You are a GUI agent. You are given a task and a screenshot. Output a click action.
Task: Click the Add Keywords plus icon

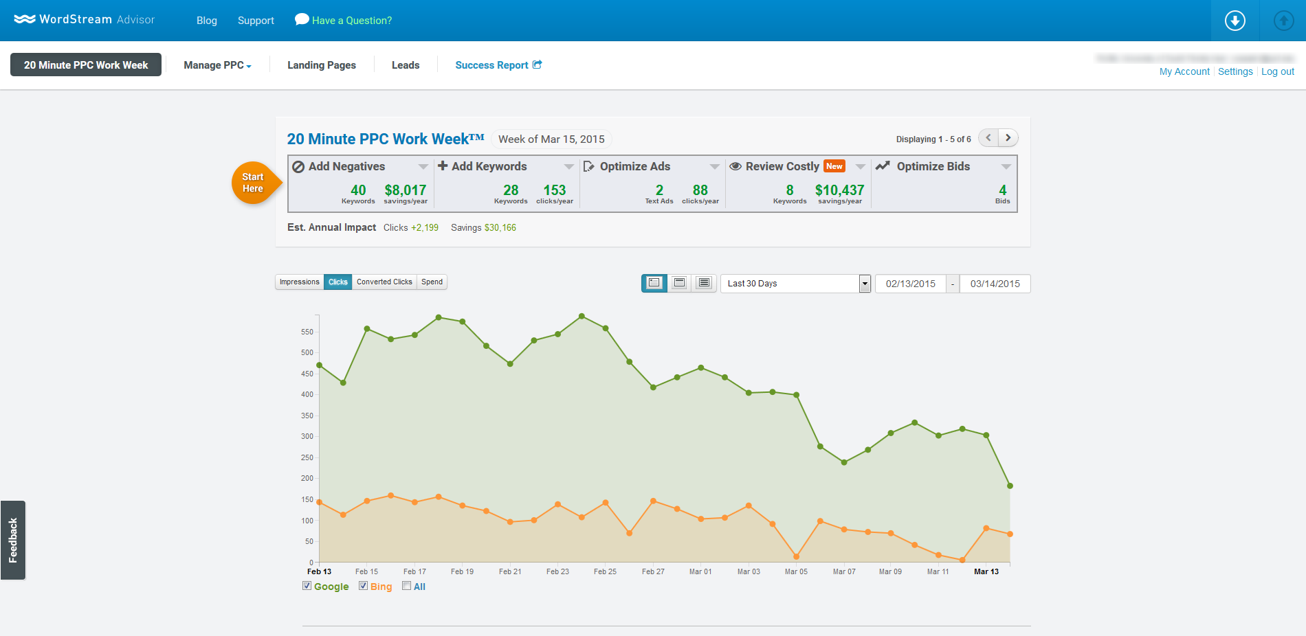point(443,166)
